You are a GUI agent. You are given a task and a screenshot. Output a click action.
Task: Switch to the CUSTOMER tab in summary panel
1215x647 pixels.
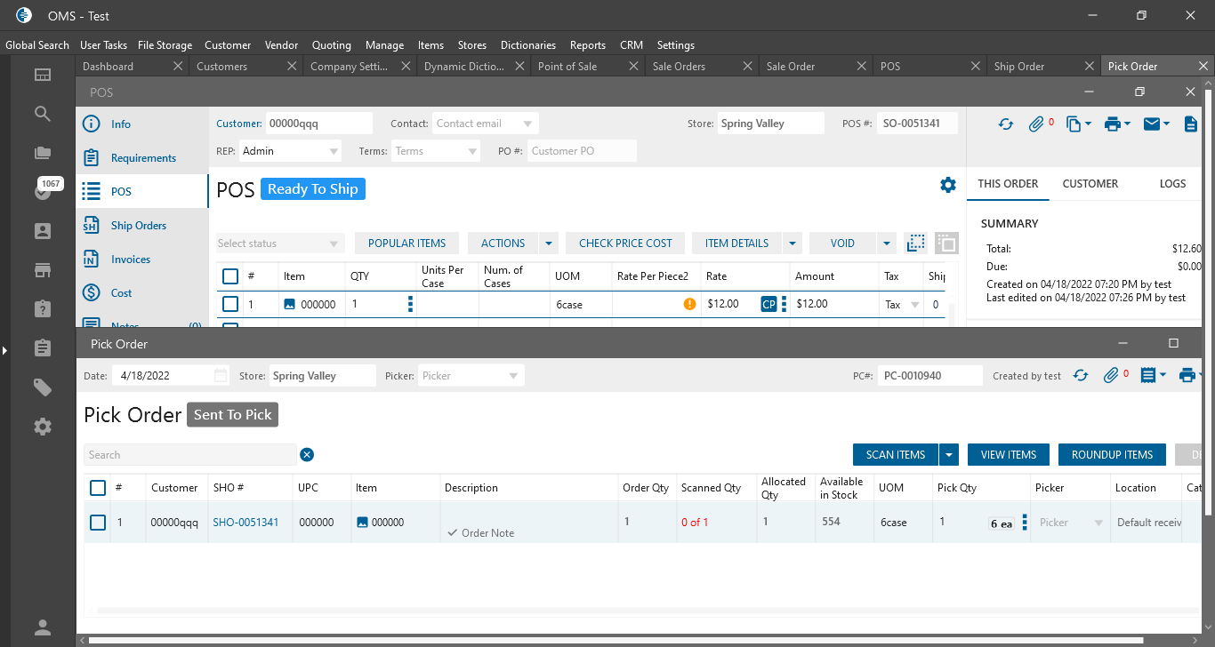pos(1090,184)
